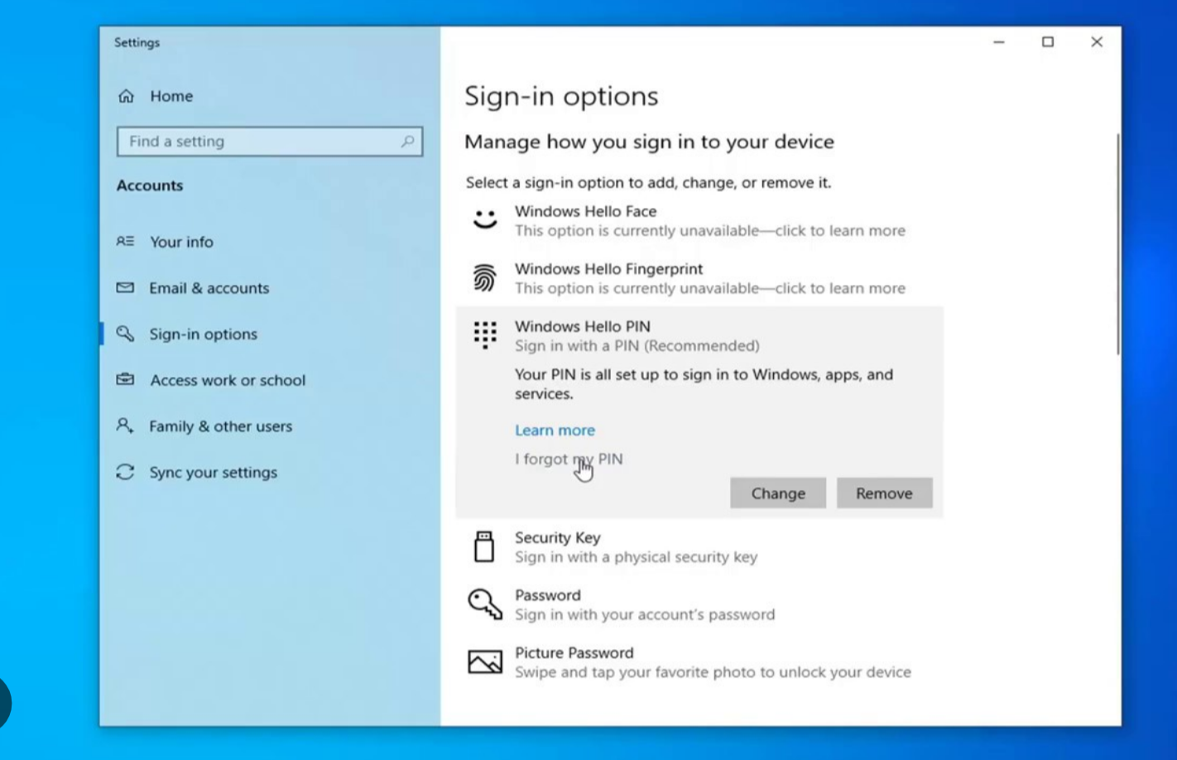Click the 'Sign in with a PIN (Recommended)' text
The height and width of the screenshot is (760, 1177).
pos(637,346)
